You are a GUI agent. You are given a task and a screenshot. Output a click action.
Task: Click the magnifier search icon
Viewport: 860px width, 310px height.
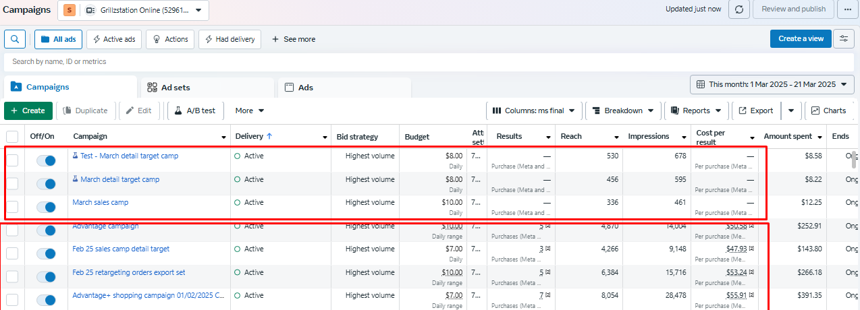[x=15, y=39]
